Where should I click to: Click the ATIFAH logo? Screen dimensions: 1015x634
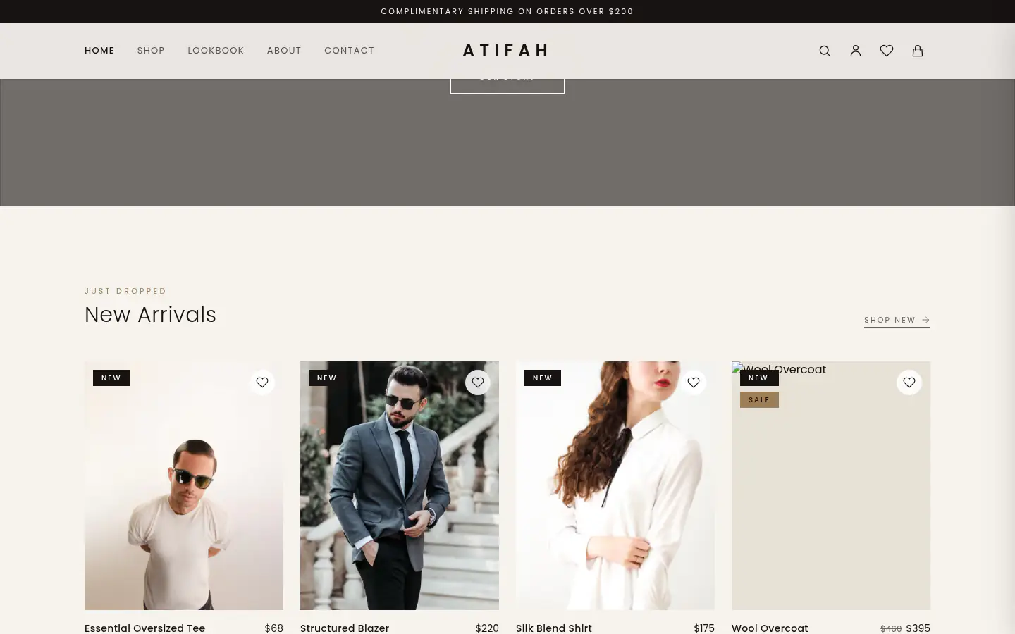point(506,51)
